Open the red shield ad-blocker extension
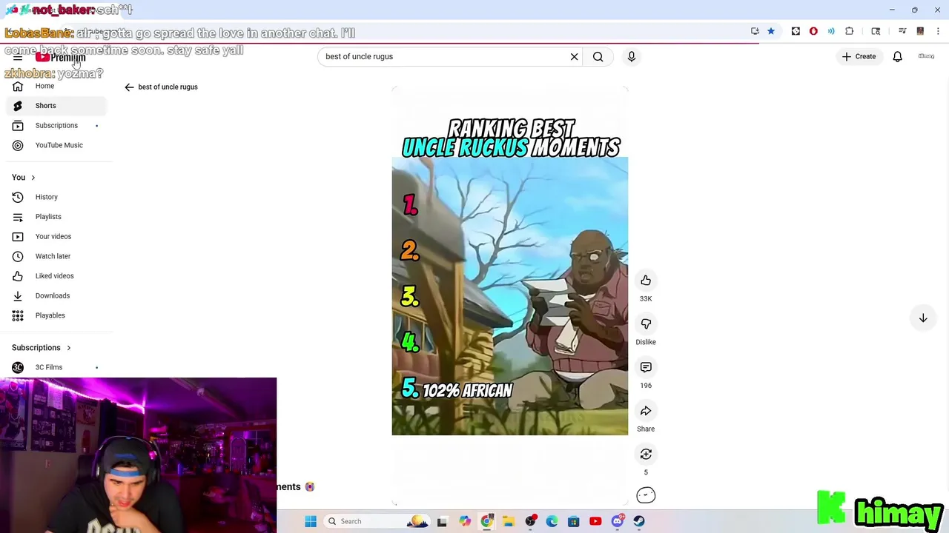 point(813,31)
